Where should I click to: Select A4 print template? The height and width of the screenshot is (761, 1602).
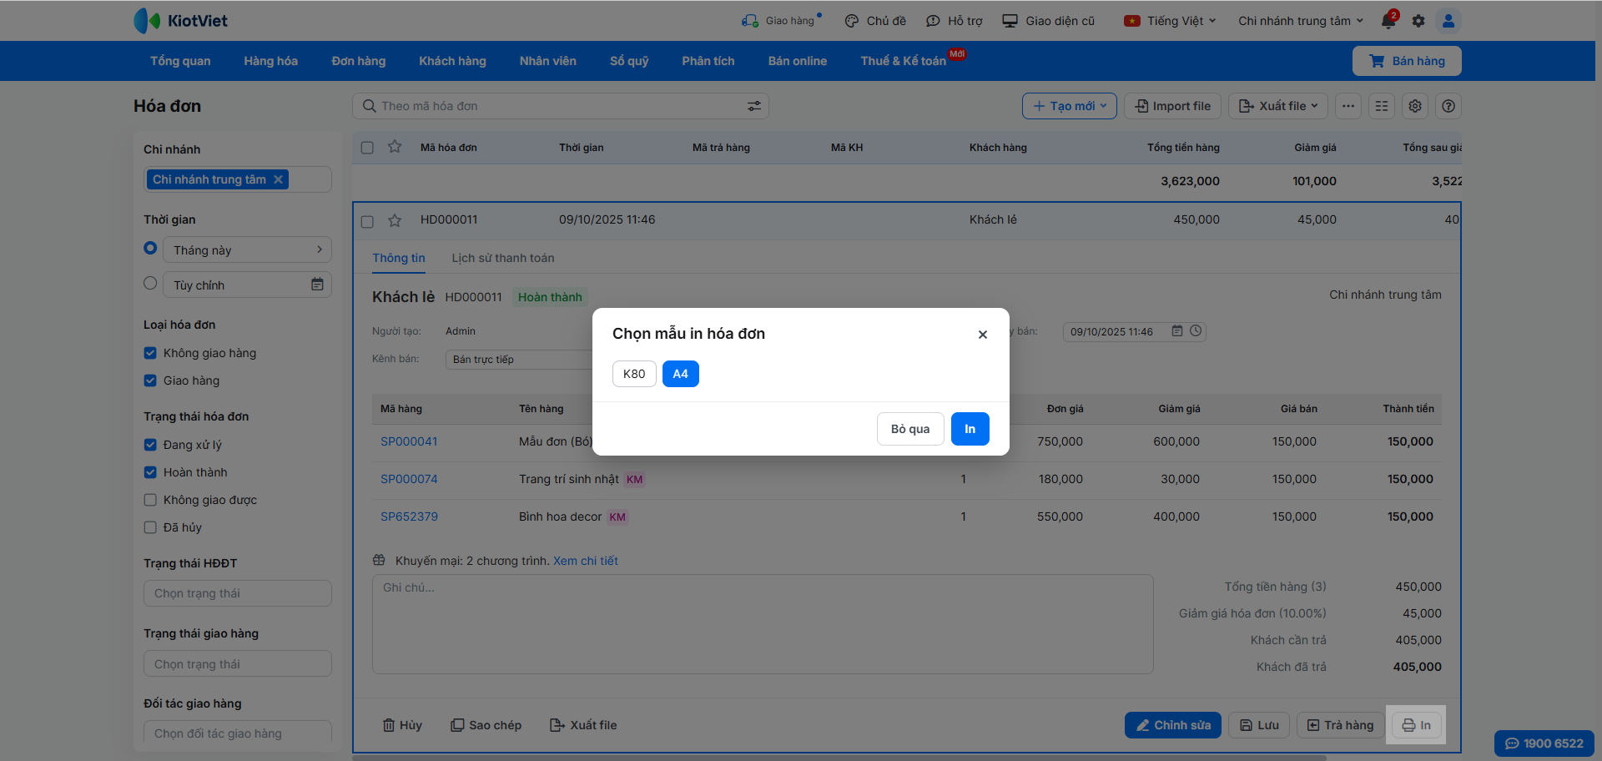click(681, 374)
